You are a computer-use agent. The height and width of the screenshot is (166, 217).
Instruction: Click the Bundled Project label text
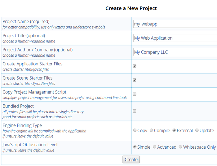pos(18,106)
